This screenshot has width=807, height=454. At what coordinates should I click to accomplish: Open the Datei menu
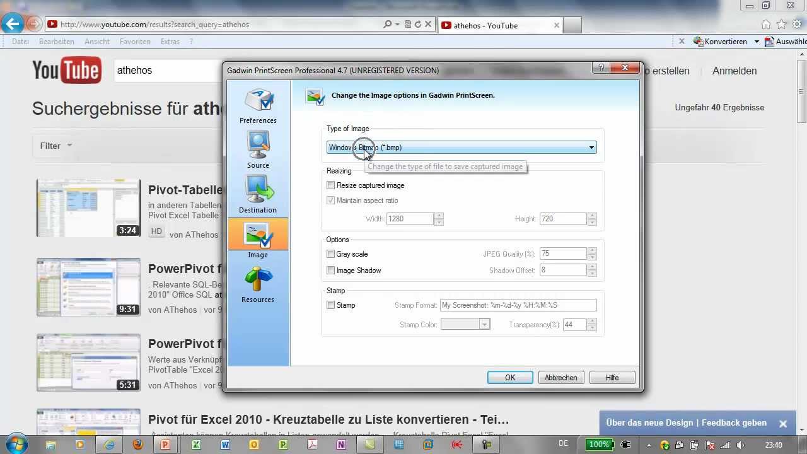pos(20,42)
